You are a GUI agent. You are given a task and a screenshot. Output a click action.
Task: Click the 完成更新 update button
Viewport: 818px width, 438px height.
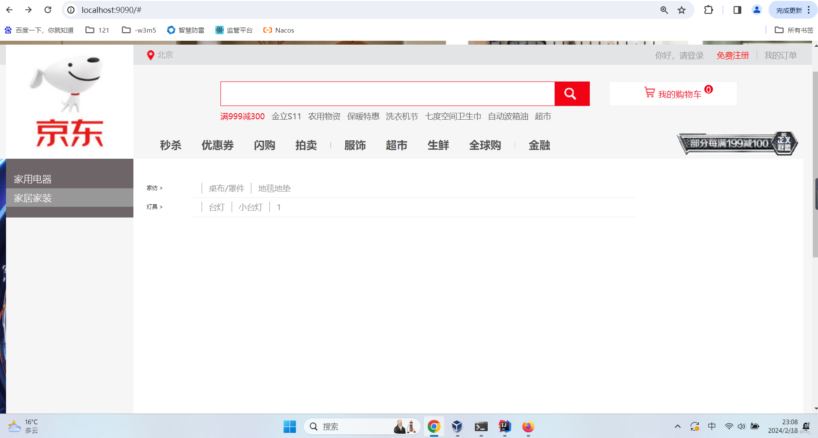click(793, 10)
